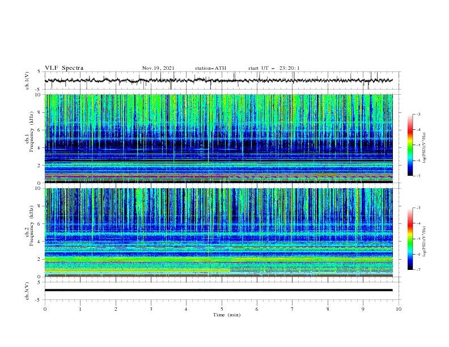Click the 'Time (min)' axis title
Screen dimensions: 449x347
click(227, 315)
